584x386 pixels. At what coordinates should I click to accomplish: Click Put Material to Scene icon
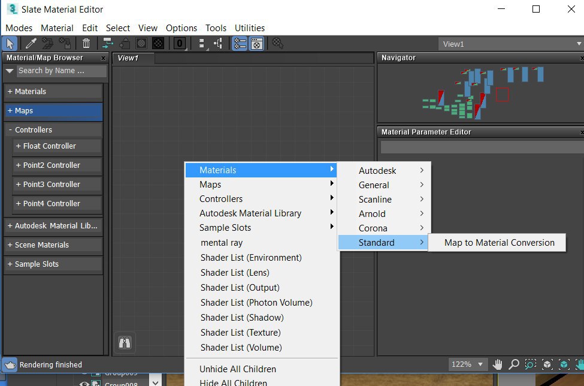pyautogui.click(x=47, y=44)
